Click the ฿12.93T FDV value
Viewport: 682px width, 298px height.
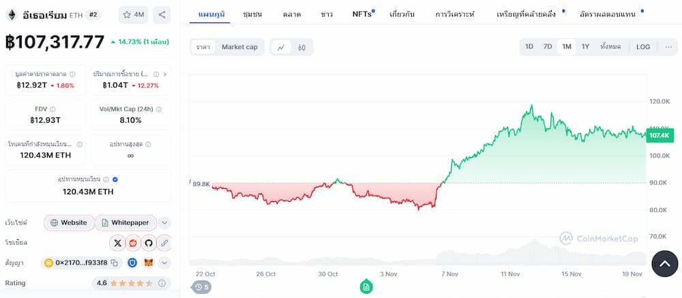coord(45,120)
